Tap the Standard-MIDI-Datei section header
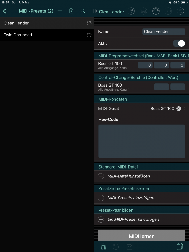Viewport: 189px width, 252px height. click(118, 167)
